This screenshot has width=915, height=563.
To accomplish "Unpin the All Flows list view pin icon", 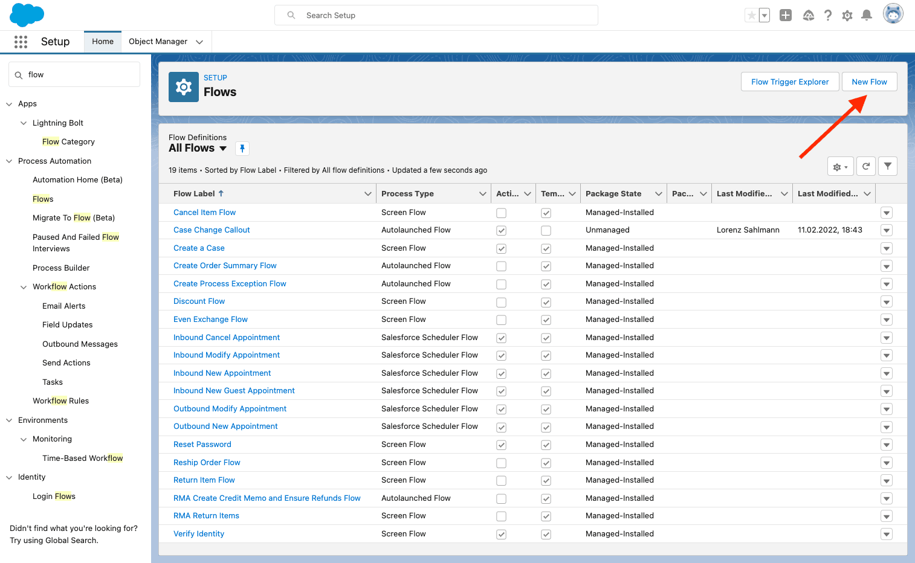I will coord(242,148).
